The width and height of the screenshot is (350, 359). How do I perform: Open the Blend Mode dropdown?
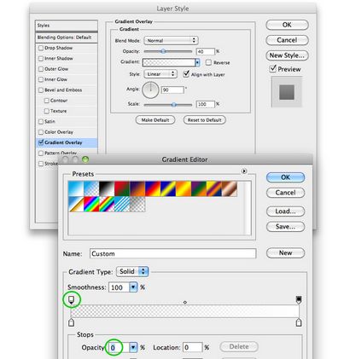click(171, 41)
